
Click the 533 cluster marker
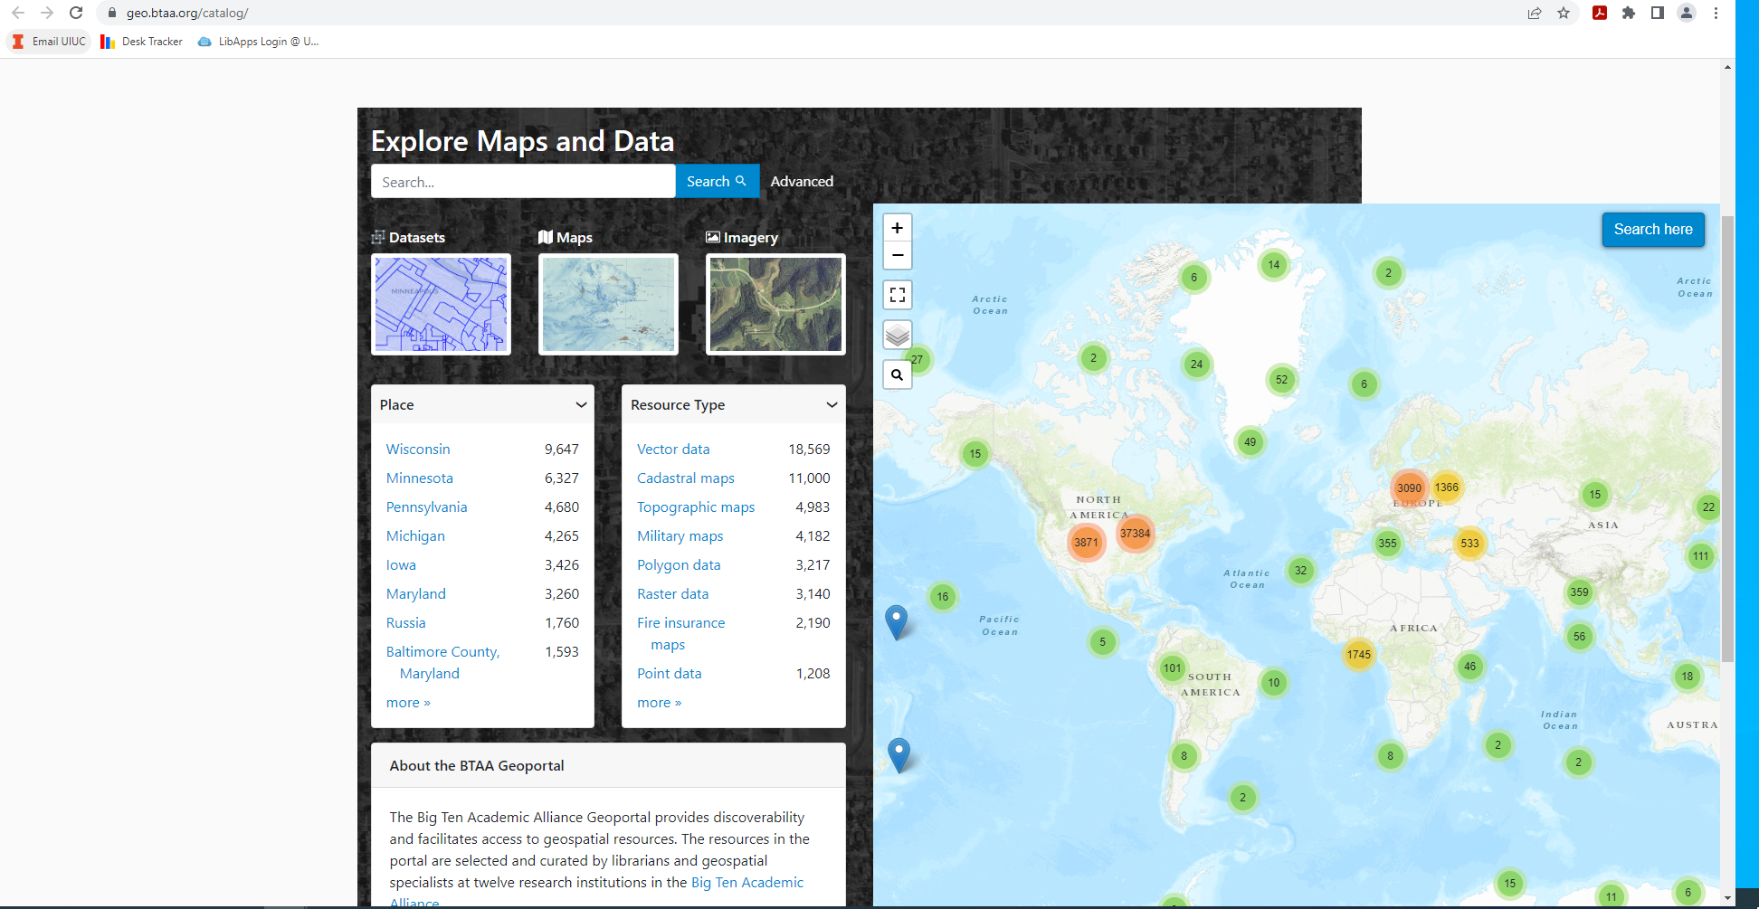coord(1469,544)
